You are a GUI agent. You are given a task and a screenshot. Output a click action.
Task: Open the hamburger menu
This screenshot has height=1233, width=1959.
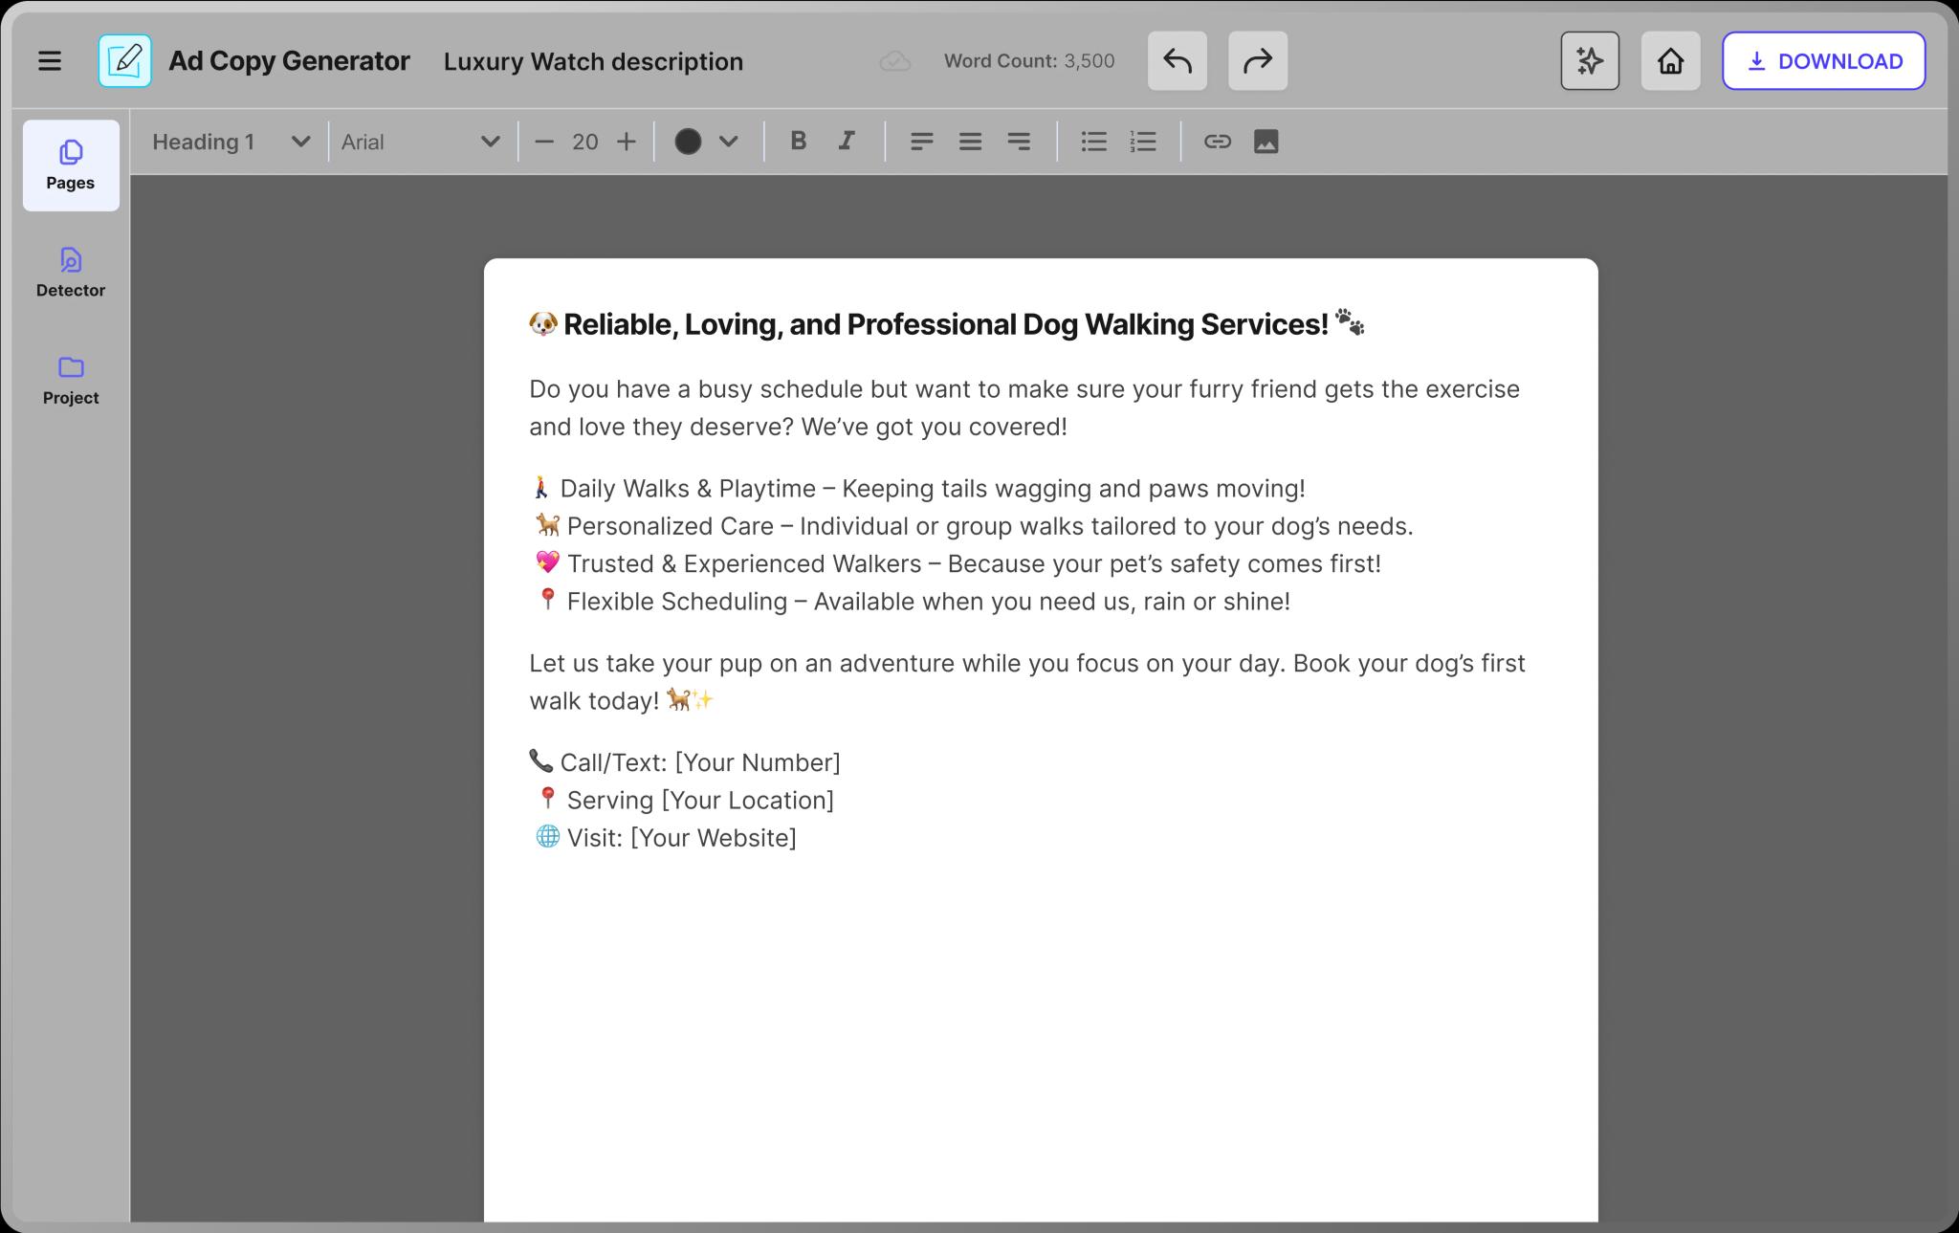[50, 61]
